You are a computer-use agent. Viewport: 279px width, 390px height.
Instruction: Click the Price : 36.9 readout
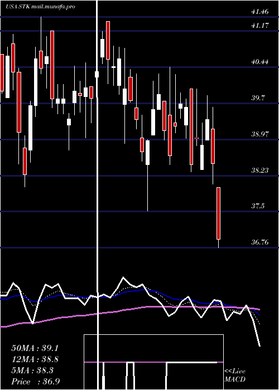click(35, 382)
